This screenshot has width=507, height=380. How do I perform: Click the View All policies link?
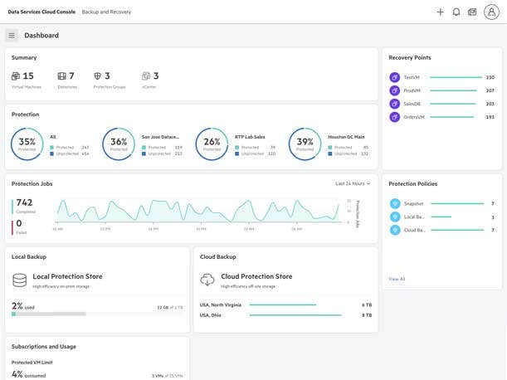coord(397,279)
